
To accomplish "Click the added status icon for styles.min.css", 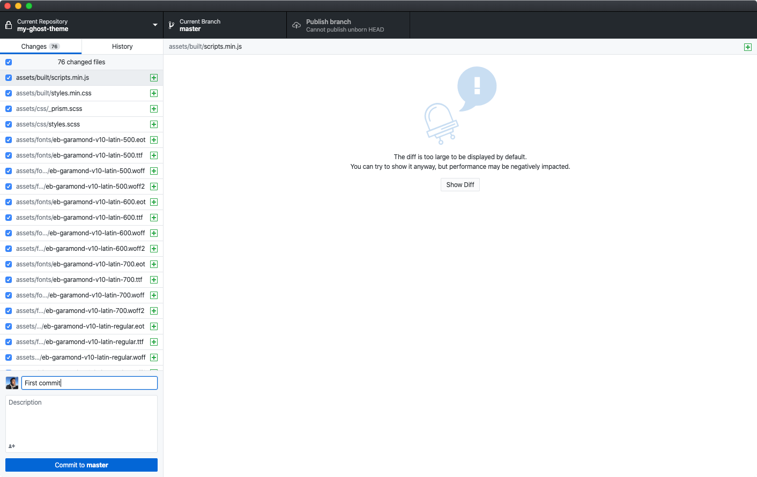I will click(154, 93).
